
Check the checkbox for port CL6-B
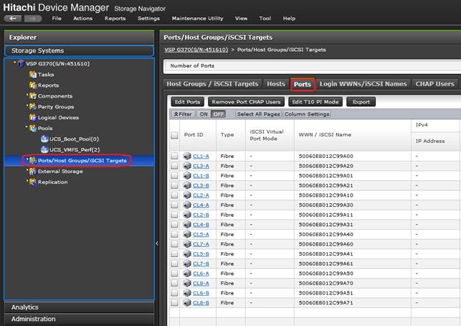click(175, 293)
